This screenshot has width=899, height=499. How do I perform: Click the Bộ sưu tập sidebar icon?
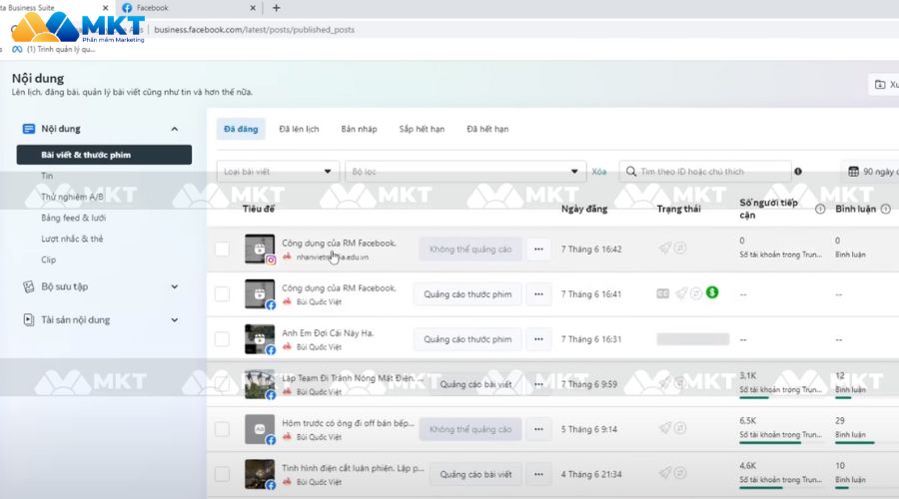(x=28, y=286)
